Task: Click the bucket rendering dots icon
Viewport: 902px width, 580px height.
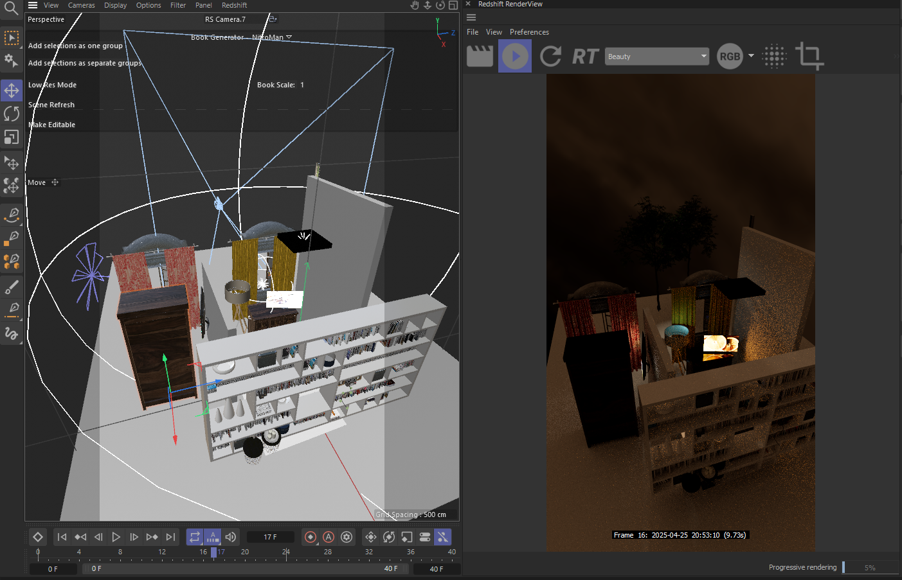Action: [x=774, y=57]
